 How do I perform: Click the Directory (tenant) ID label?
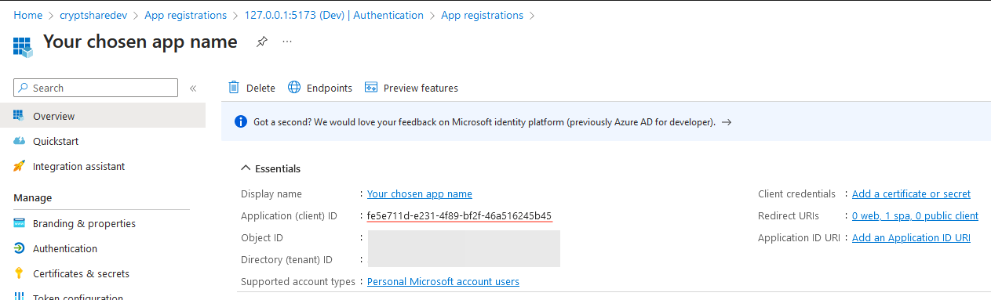[x=287, y=259]
